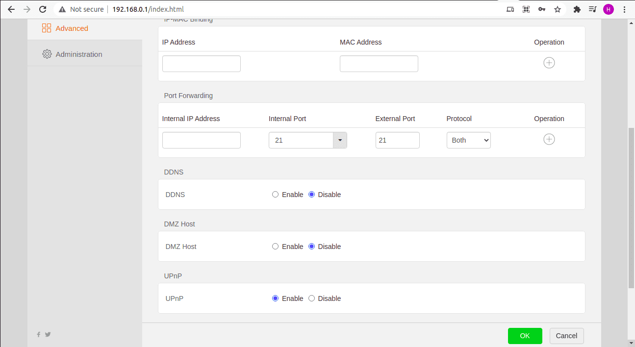
Task: Click the Advanced grid icon in sidebar
Action: click(47, 28)
